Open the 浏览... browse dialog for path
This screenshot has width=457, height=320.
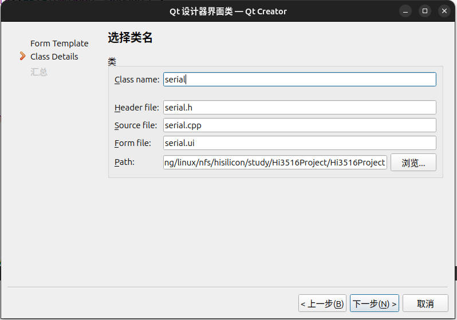413,163
